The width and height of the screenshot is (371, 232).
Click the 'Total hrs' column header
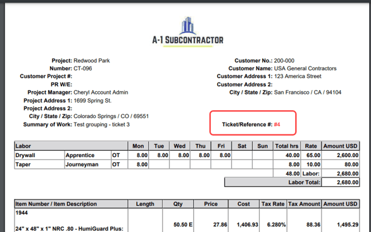click(287, 146)
